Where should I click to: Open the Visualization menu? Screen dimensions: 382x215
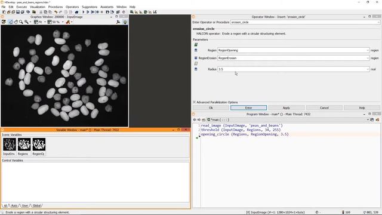coord(38,7)
